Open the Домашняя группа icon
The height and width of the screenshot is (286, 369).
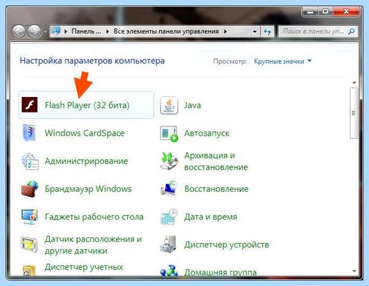[x=169, y=270]
